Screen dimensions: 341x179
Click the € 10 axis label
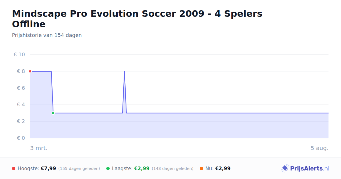[19, 55]
